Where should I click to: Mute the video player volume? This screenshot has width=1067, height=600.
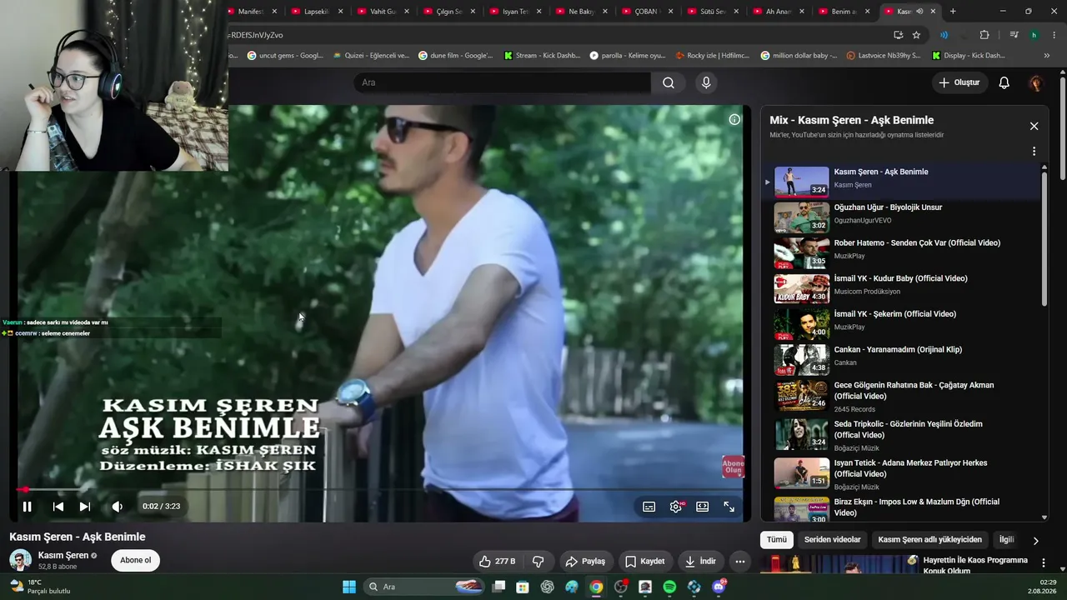tap(118, 507)
